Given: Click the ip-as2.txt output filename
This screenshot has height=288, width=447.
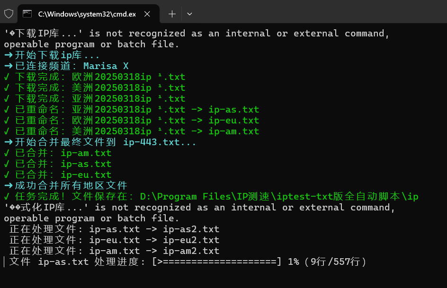Looking at the screenshot, I should [x=191, y=229].
